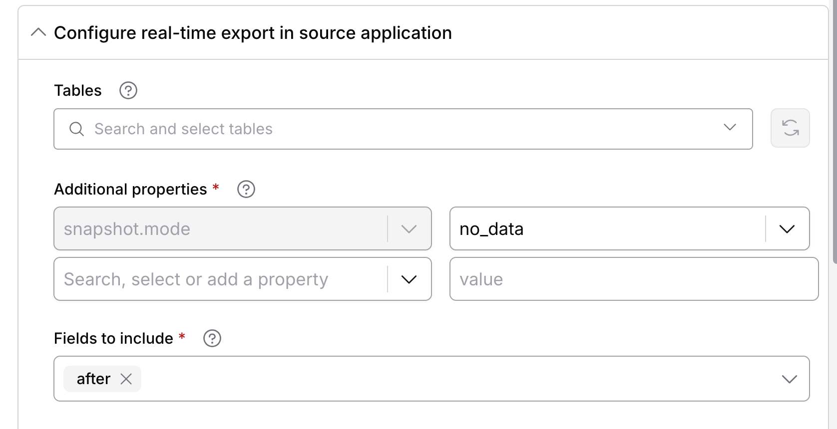This screenshot has height=429, width=837.
Task: Click the 'after' tag label
Action: (93, 379)
